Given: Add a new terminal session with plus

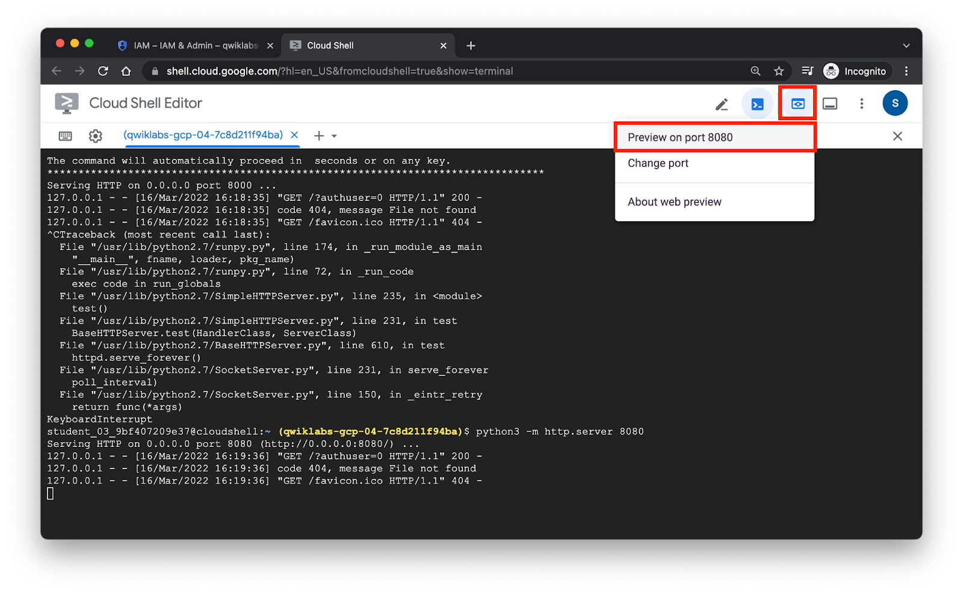Looking at the screenshot, I should coord(319,136).
